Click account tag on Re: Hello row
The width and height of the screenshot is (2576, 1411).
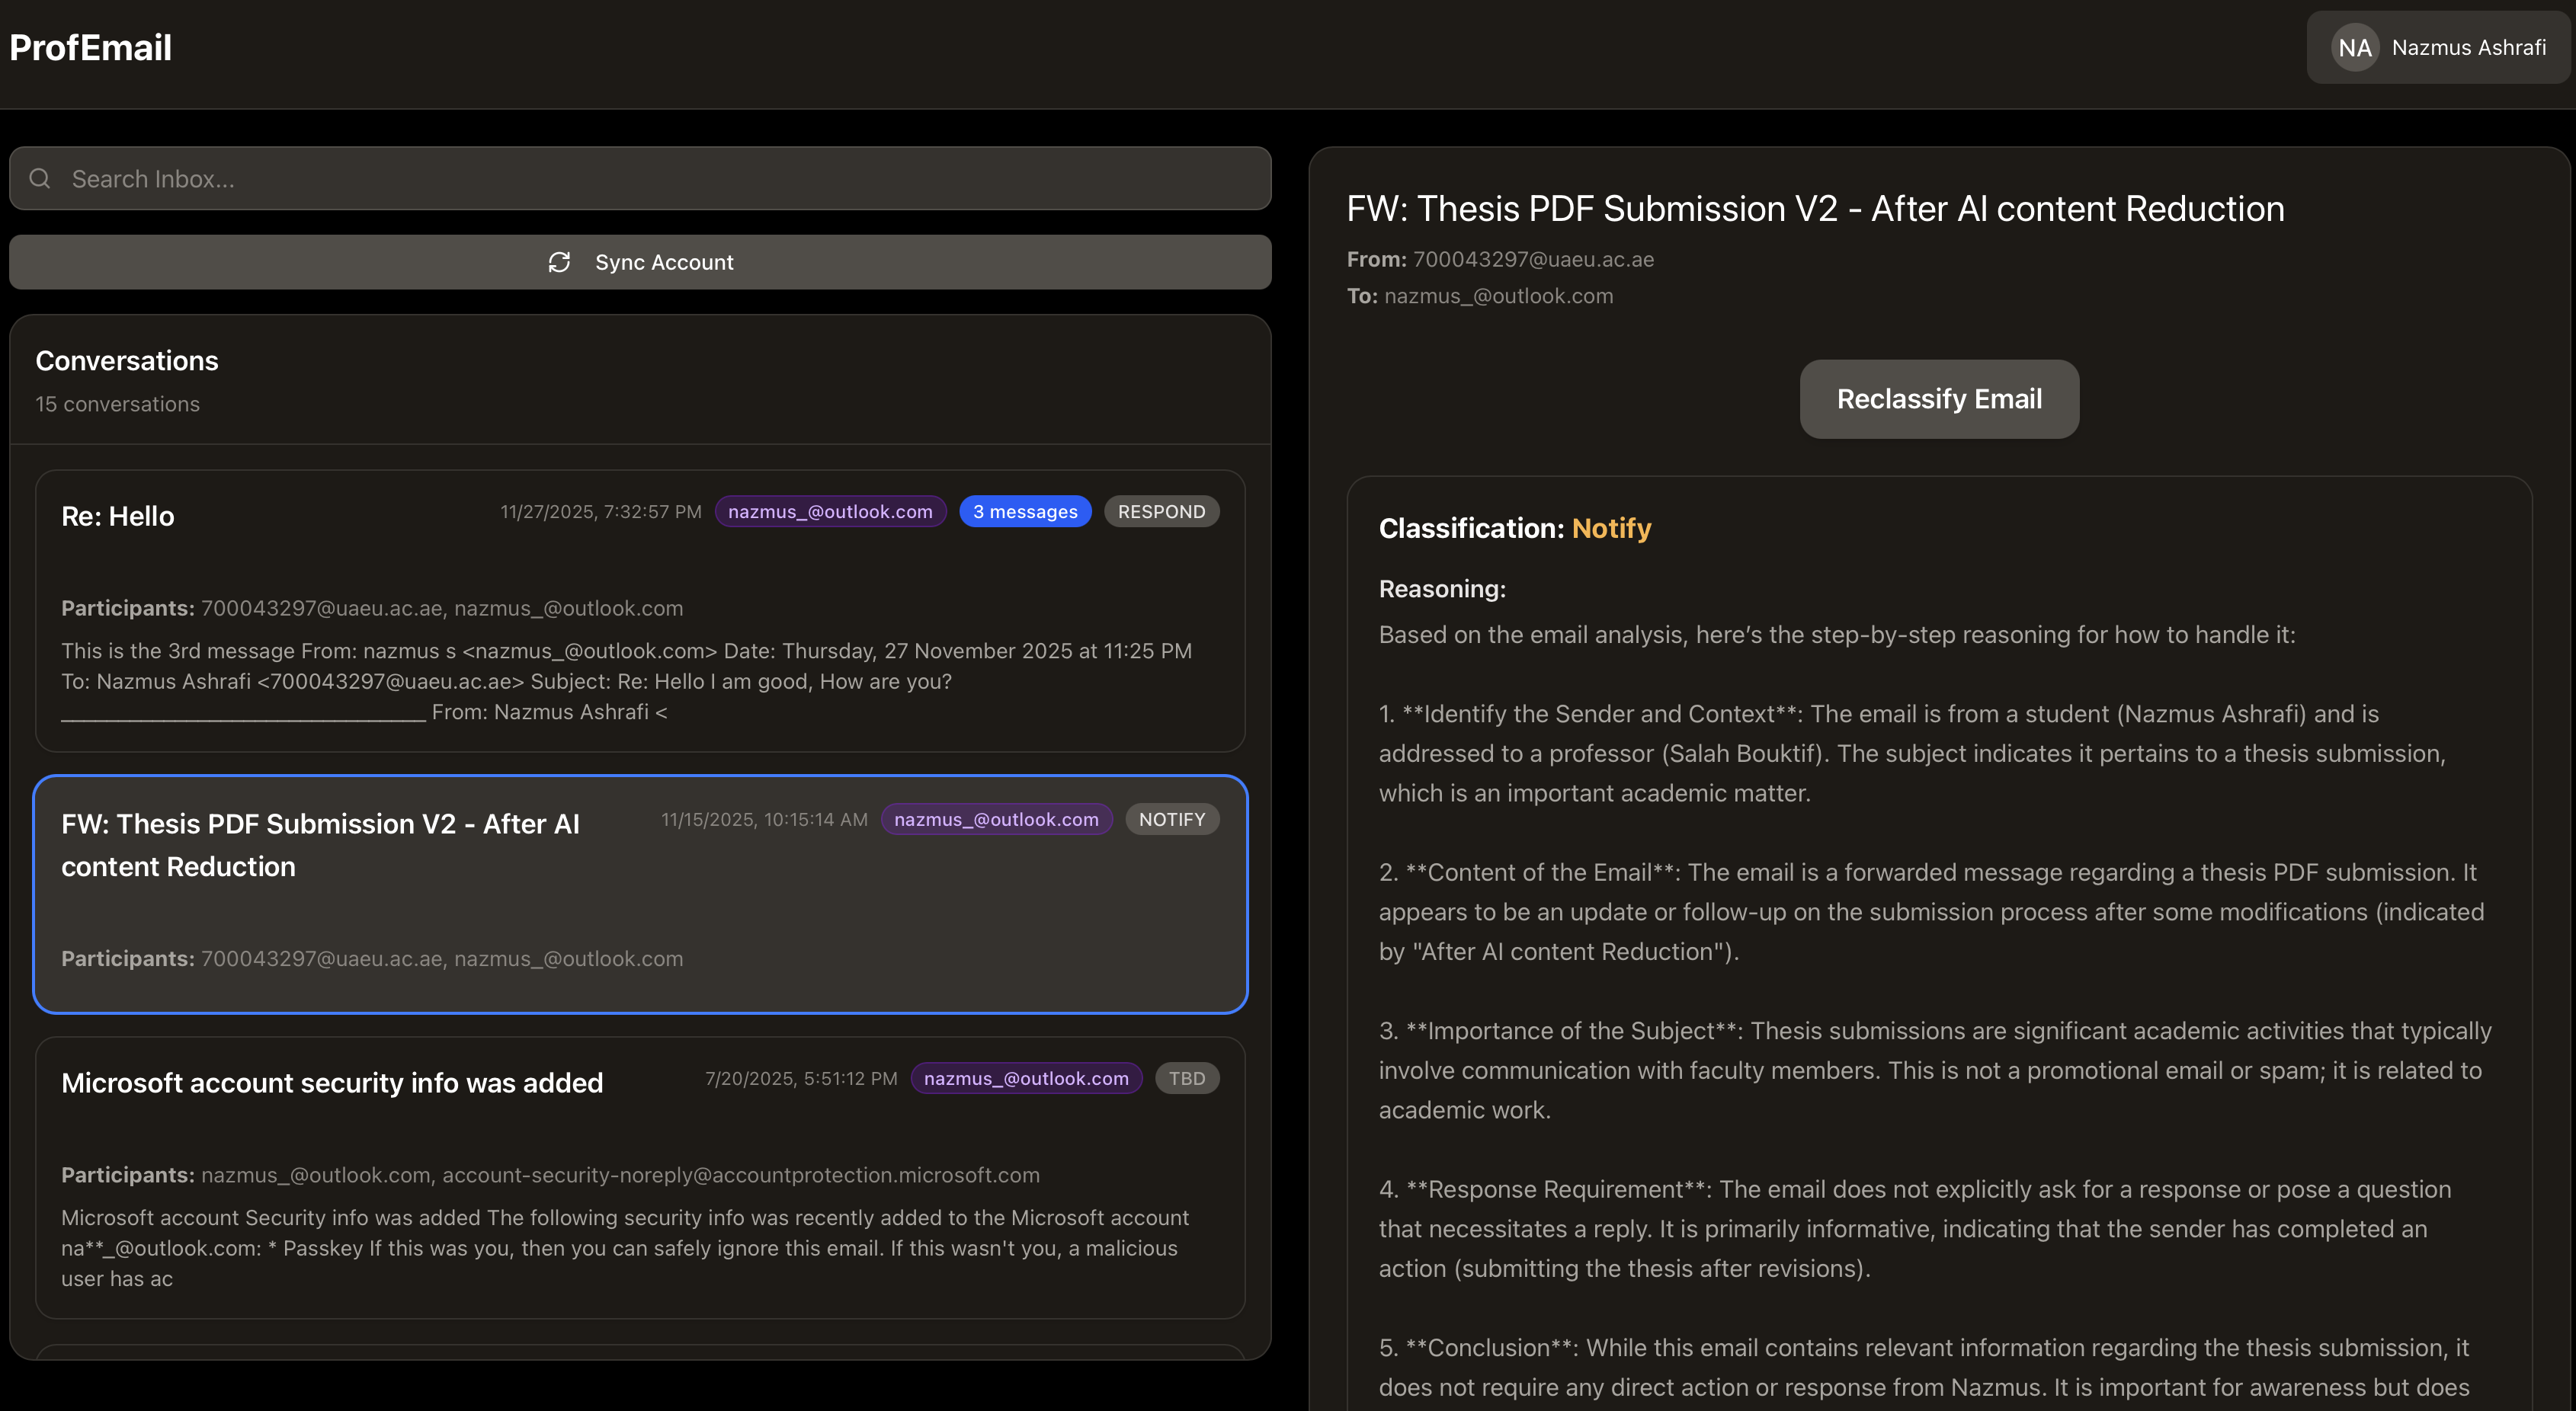[829, 512]
